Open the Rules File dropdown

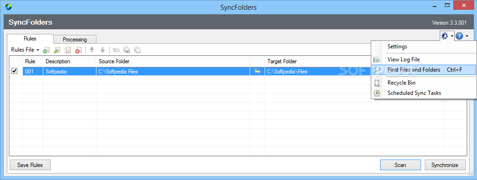[x=25, y=50]
